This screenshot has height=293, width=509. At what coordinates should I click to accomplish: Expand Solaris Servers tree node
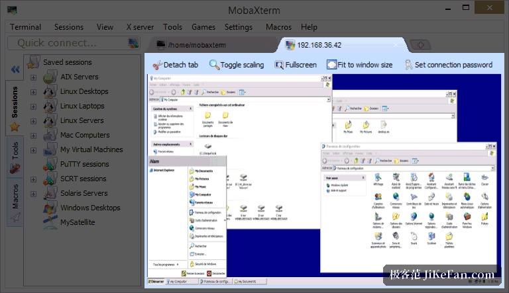tap(33, 194)
